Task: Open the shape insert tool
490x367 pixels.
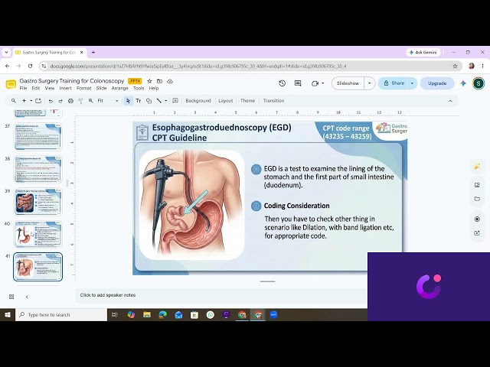Action: point(149,101)
